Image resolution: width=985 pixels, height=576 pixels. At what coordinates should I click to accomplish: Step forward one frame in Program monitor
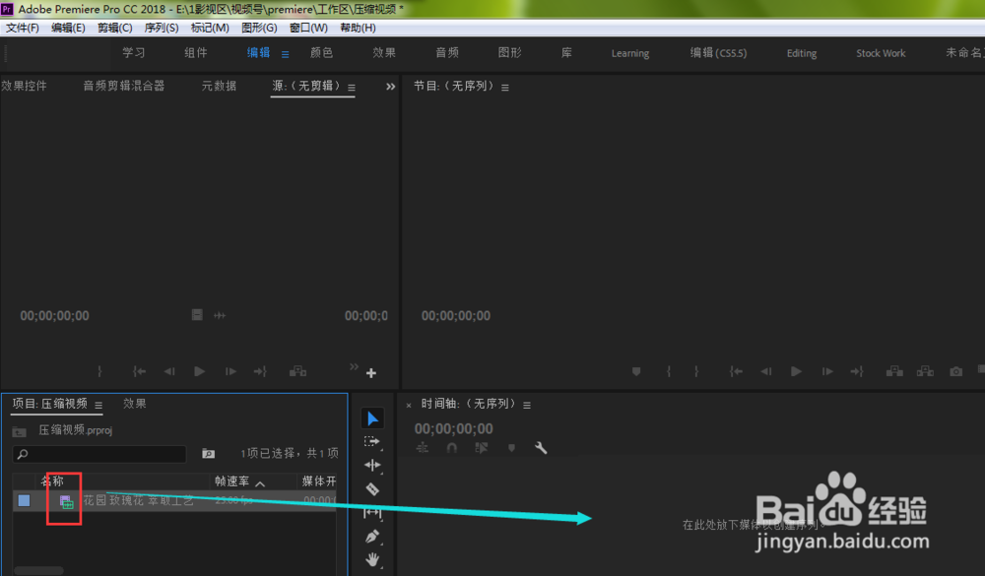pyautogui.click(x=827, y=371)
